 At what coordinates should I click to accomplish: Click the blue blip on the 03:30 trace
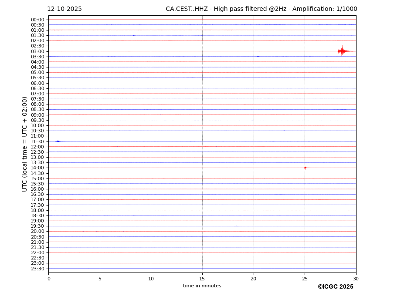[258, 57]
